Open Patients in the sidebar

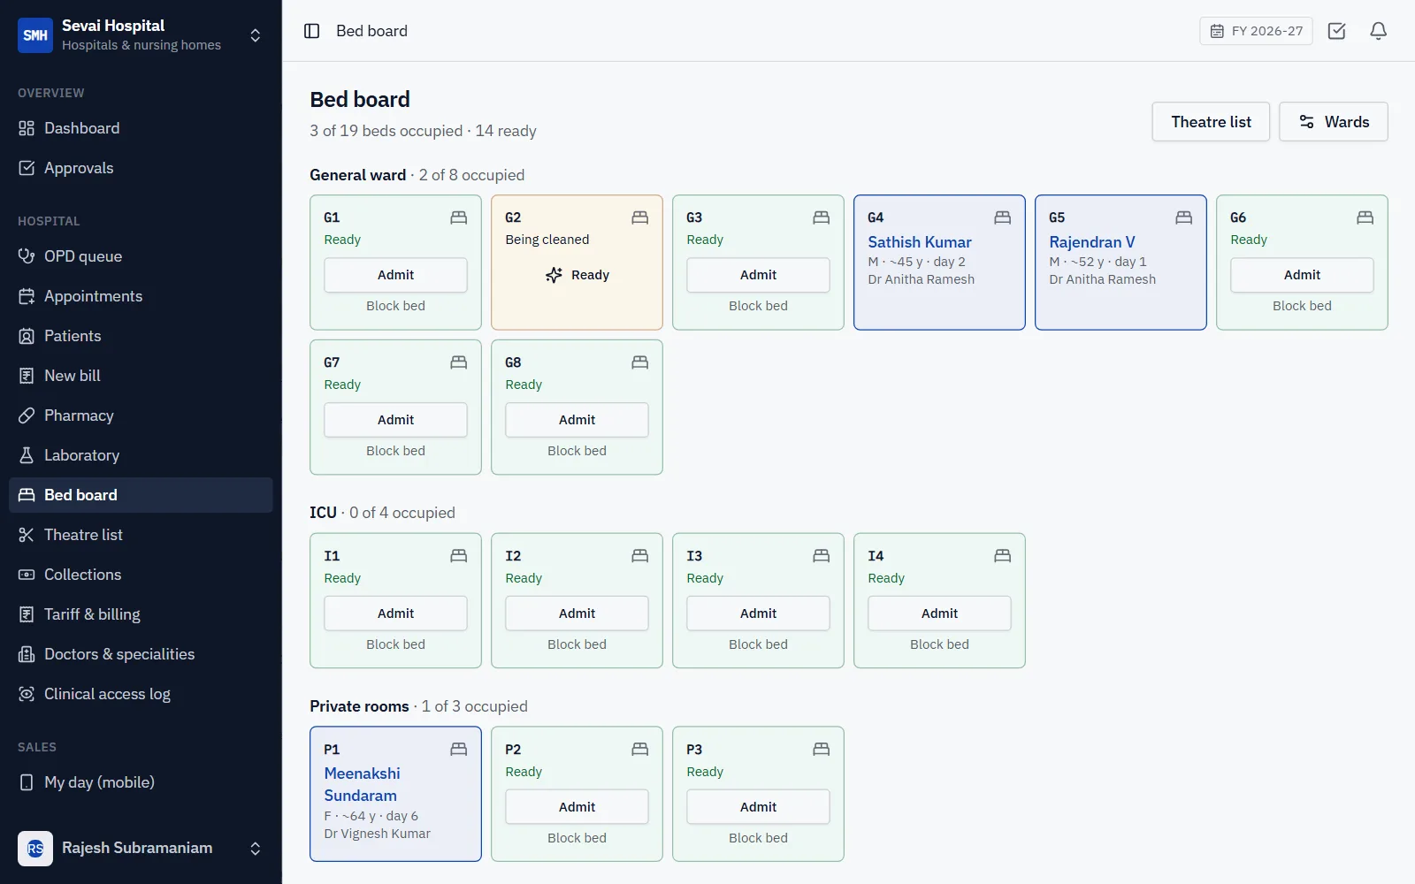pos(141,336)
